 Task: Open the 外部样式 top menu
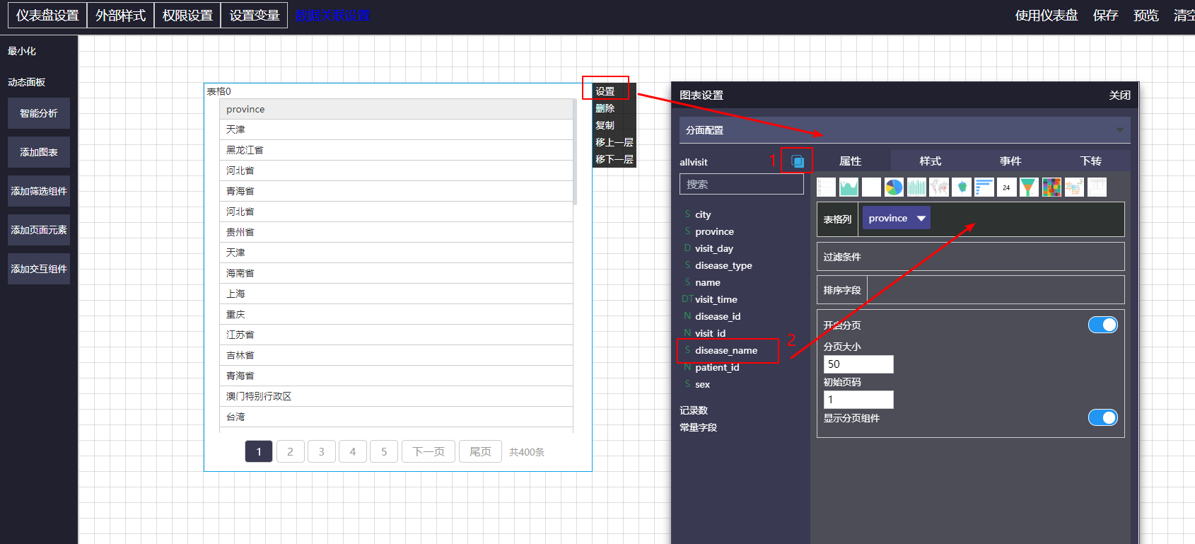pyautogui.click(x=120, y=15)
